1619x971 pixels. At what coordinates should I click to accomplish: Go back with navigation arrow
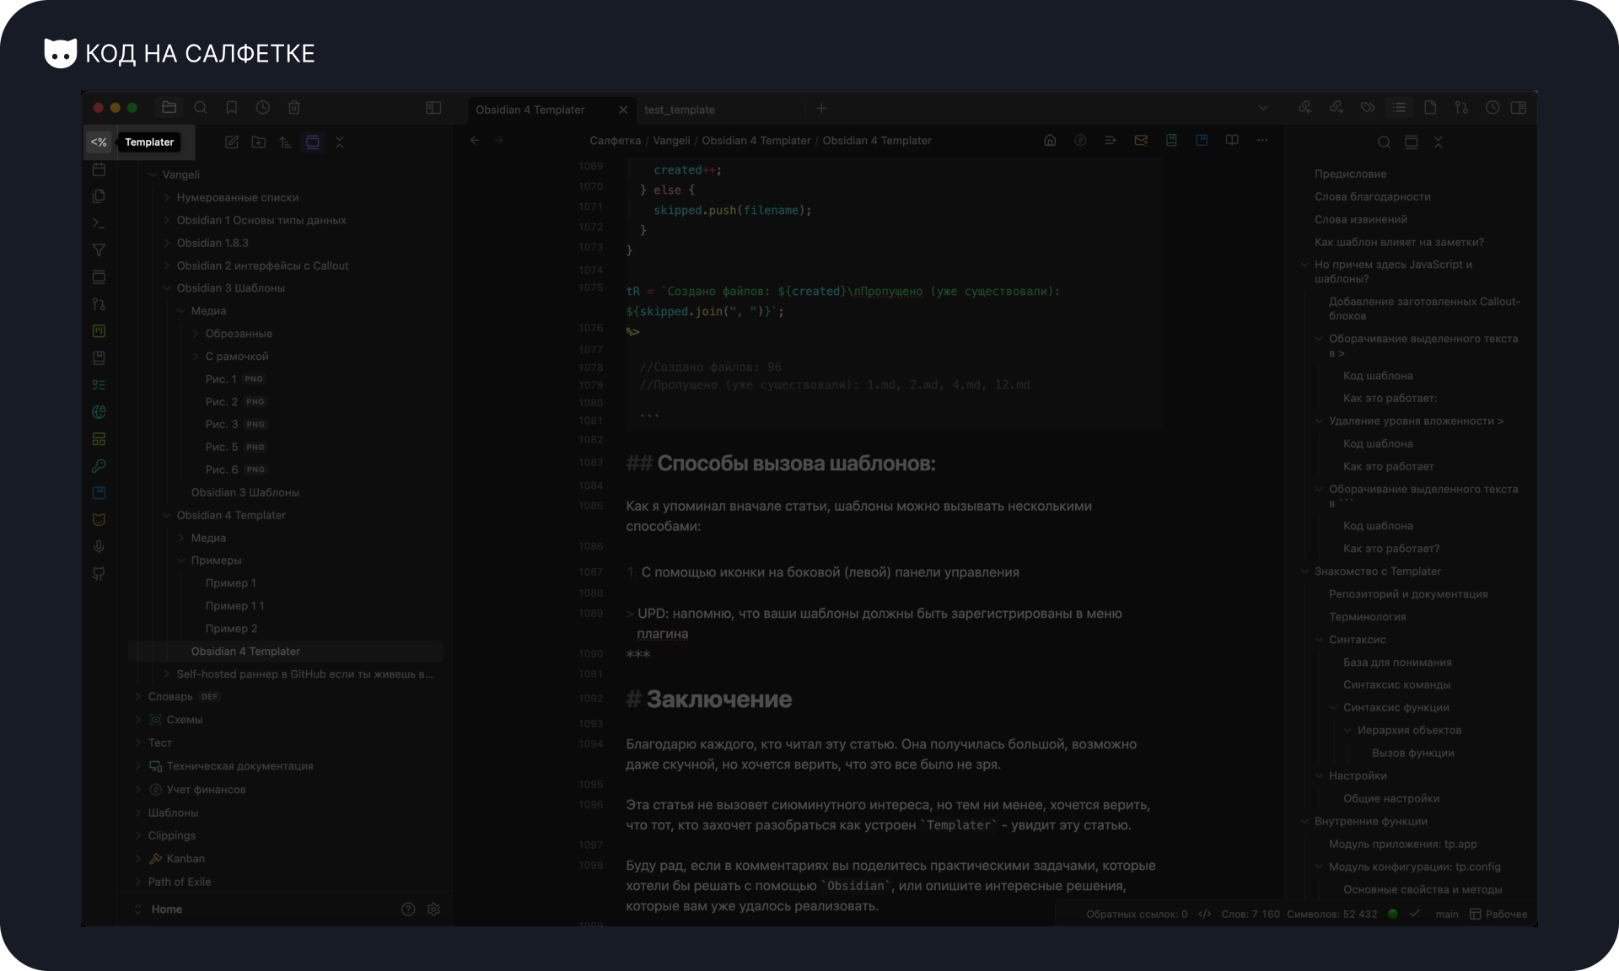click(475, 141)
